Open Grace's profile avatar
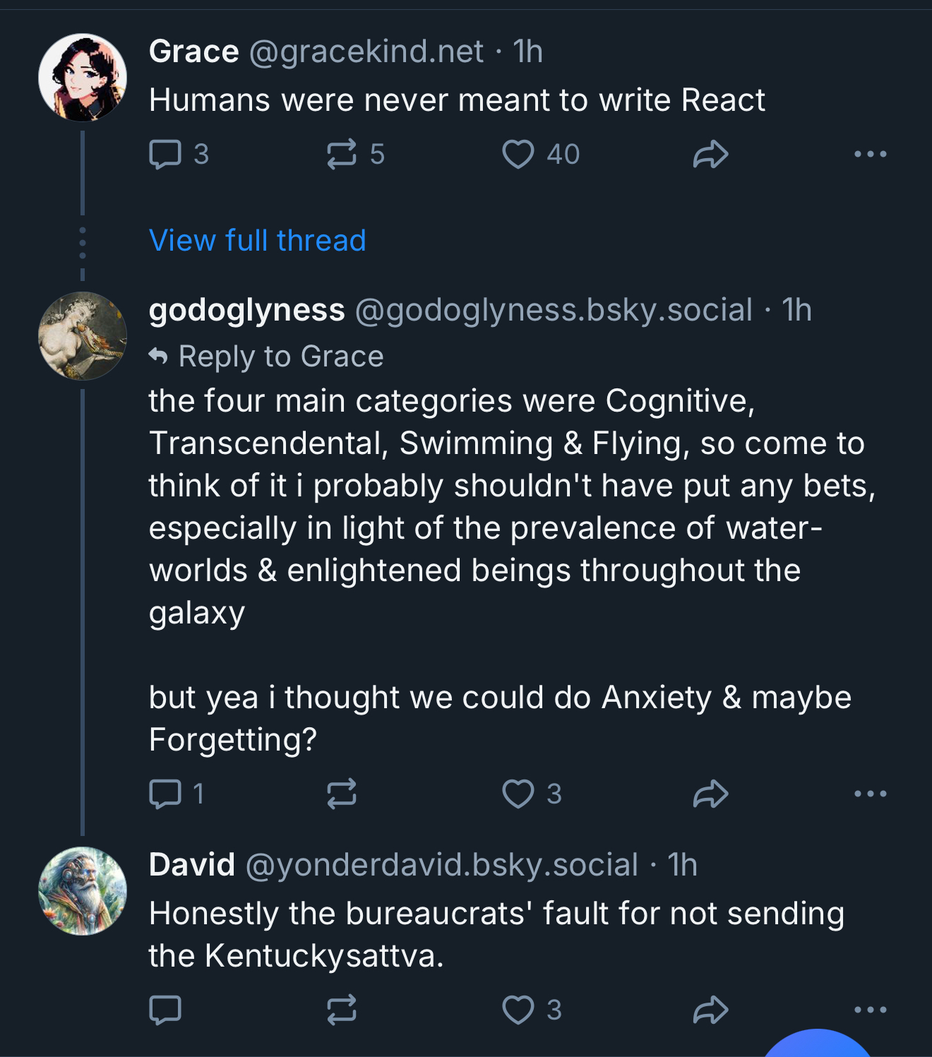Viewport: 932px width, 1057px height. [83, 78]
